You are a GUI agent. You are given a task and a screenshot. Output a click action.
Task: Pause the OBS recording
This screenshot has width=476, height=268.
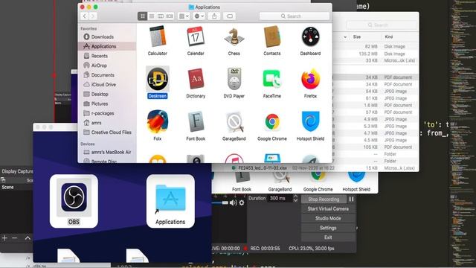pyautogui.click(x=351, y=200)
